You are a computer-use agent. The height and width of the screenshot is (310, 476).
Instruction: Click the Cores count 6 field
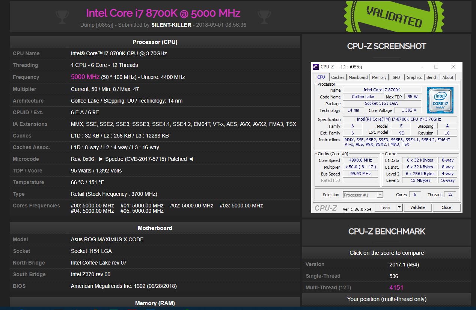click(x=415, y=194)
